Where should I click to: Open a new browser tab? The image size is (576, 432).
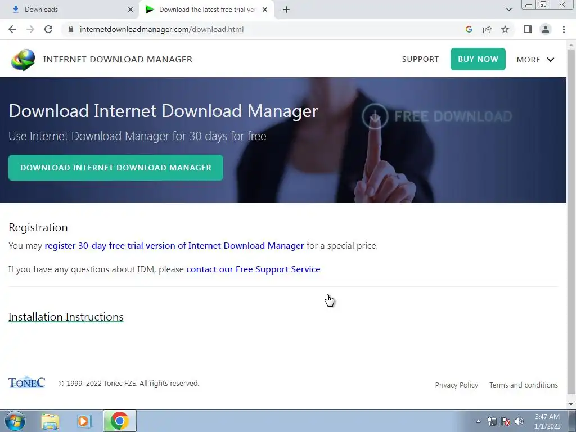click(286, 10)
